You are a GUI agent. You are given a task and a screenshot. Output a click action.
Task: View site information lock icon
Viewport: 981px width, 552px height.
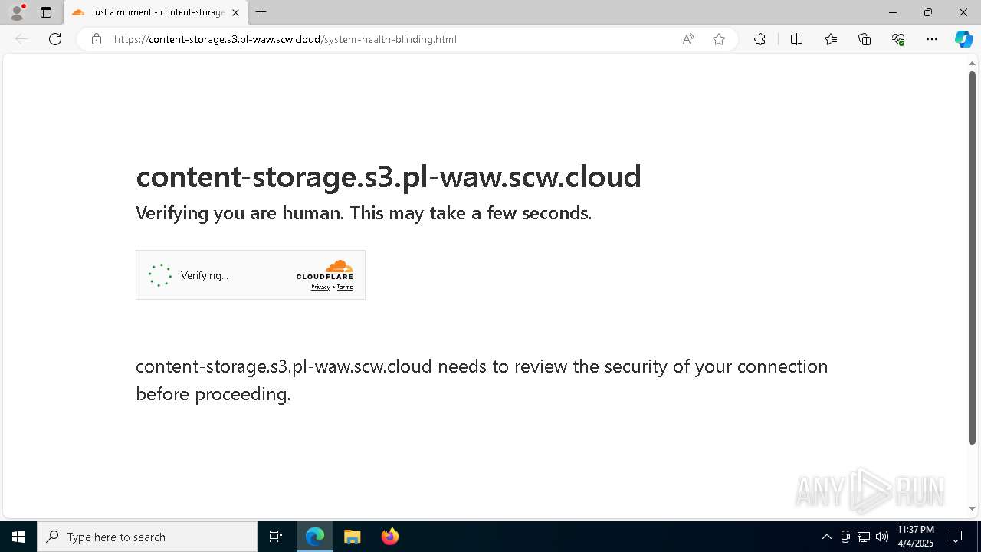click(x=97, y=39)
